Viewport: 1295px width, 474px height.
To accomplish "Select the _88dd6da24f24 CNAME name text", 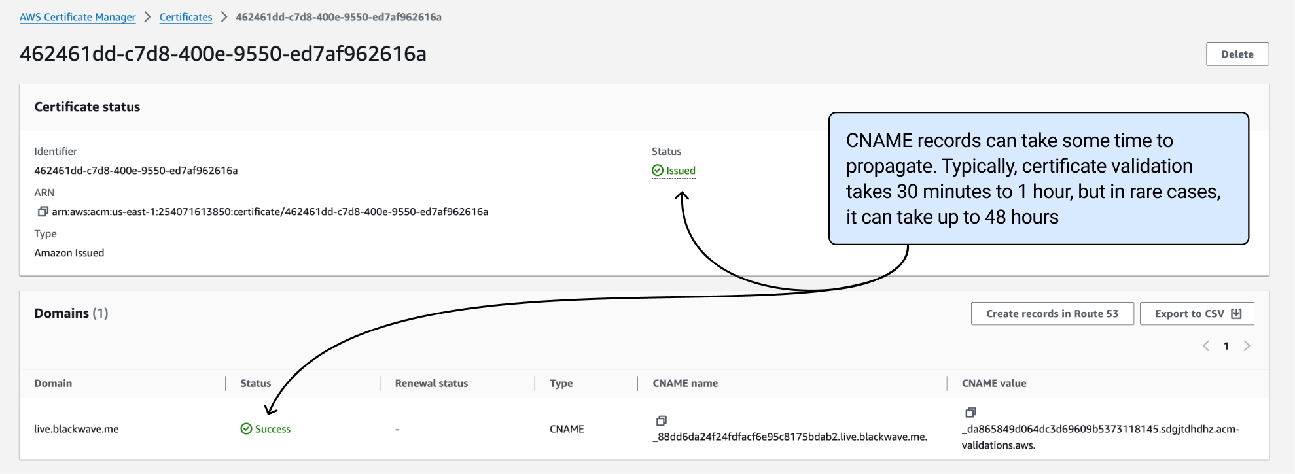I will point(790,437).
